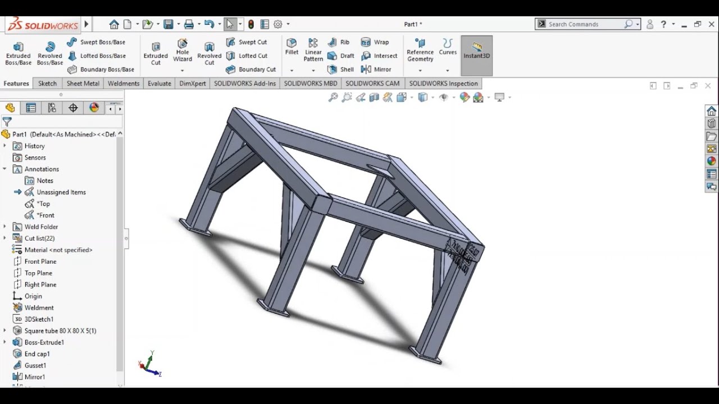
Task: Expand the Boss-Extrude1 node
Action: click(x=4, y=342)
